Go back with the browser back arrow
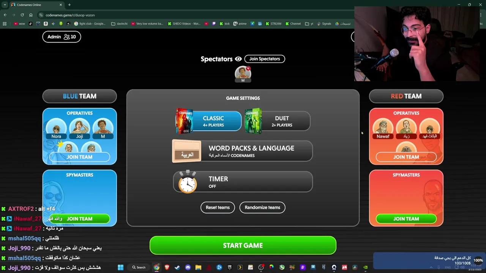486x273 pixels. pyautogui.click(x=5, y=15)
